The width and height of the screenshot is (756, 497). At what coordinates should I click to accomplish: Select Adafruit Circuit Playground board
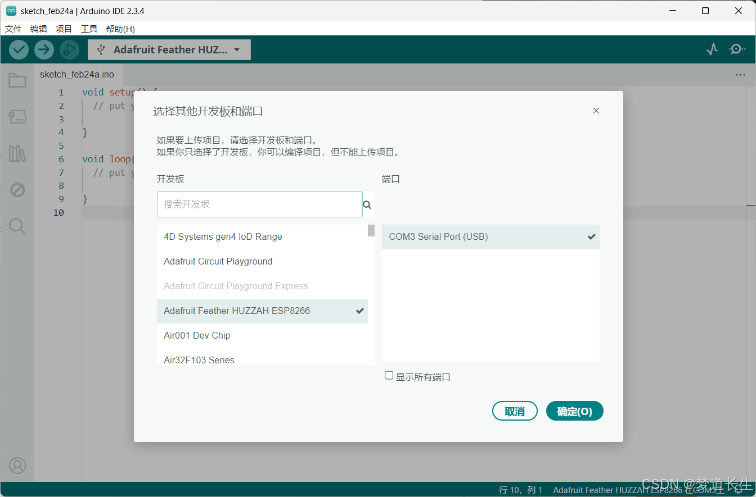(x=262, y=262)
